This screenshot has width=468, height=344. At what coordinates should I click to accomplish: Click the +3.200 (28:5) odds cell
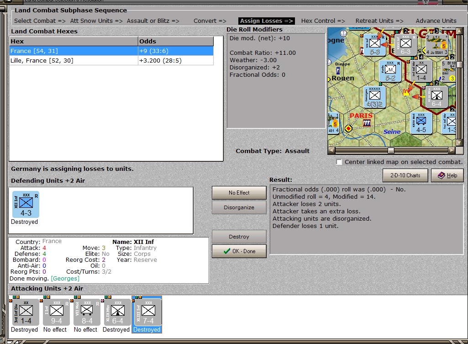(176, 61)
